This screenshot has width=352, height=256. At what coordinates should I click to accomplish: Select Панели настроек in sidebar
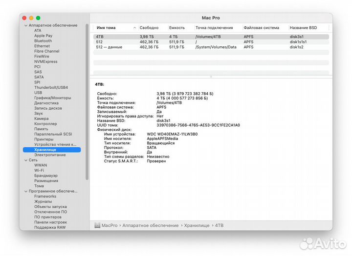click(x=50, y=222)
